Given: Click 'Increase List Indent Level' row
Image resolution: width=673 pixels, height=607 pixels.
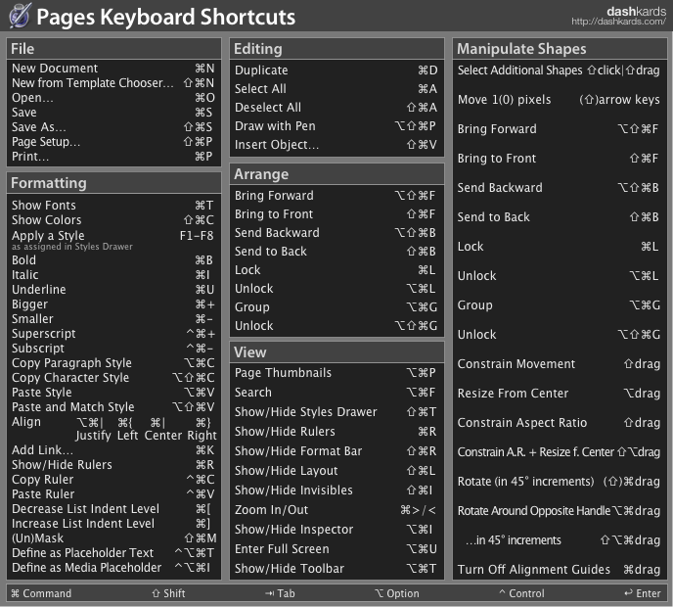Looking at the screenshot, I should coord(113,524).
